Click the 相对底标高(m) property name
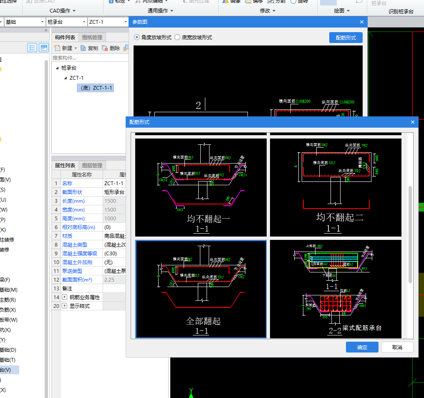Screen dimensions: 424x398 click(79, 227)
